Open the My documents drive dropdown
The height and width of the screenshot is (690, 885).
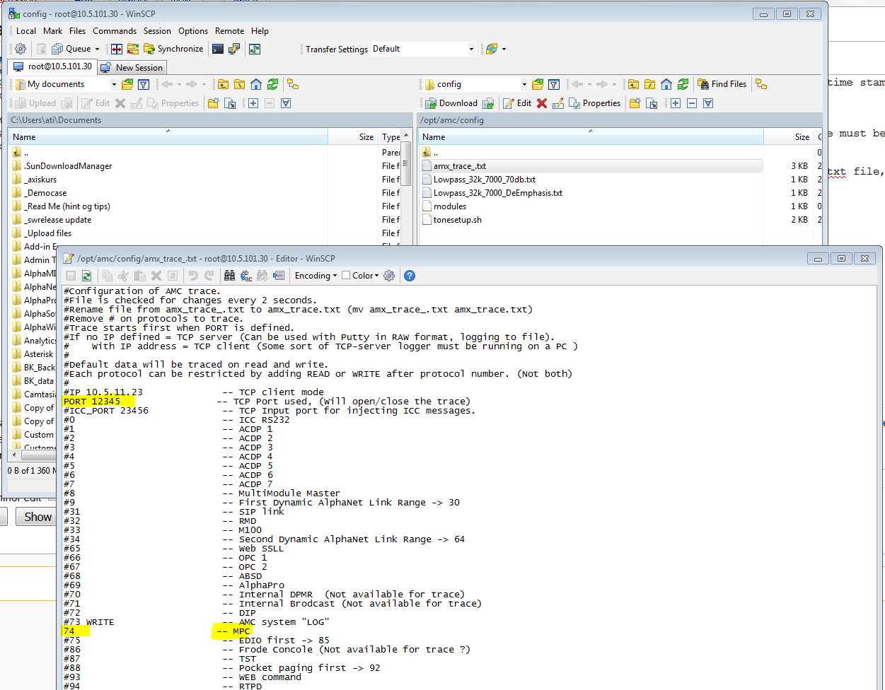click(x=113, y=84)
